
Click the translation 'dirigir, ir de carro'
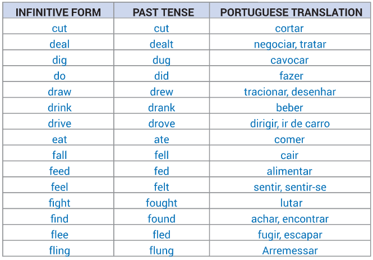[x=290, y=124]
